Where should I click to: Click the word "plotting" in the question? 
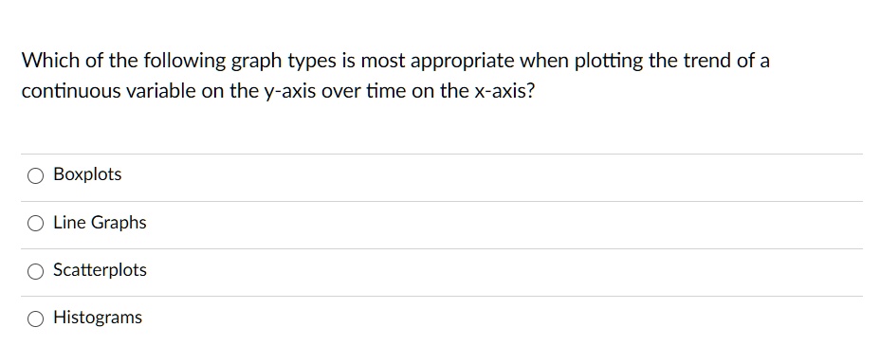point(609,61)
